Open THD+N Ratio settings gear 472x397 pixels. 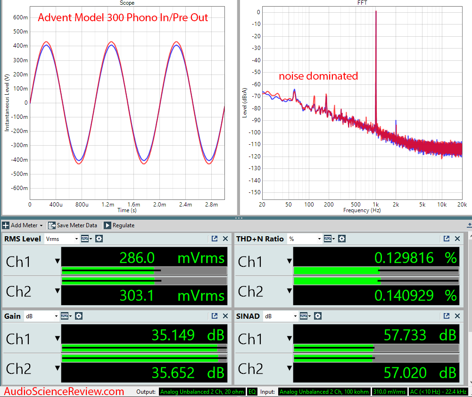342,239
